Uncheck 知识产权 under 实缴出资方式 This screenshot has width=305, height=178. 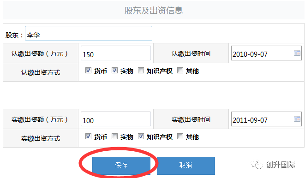(x=141, y=136)
